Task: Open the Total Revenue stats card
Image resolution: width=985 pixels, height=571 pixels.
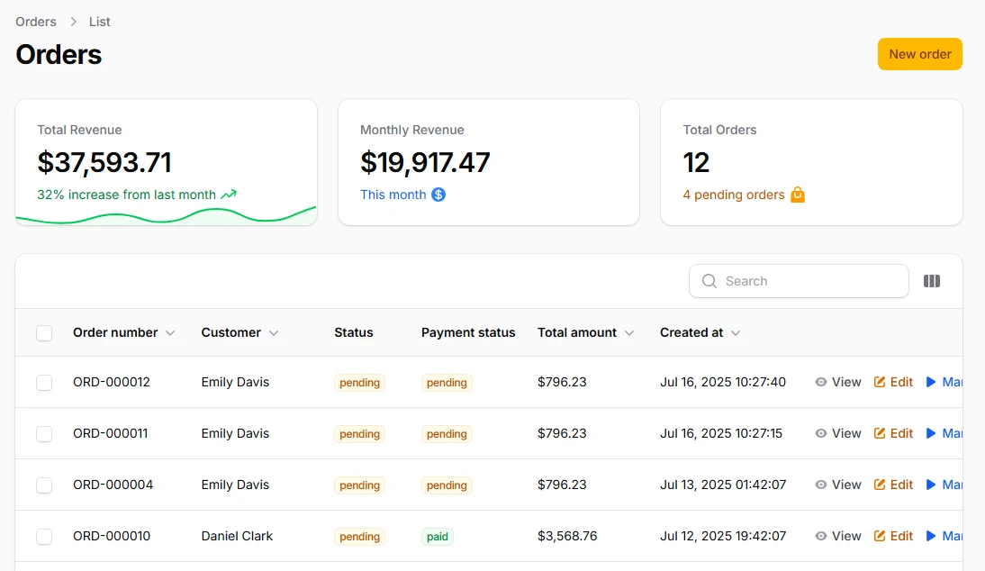Action: [x=166, y=162]
